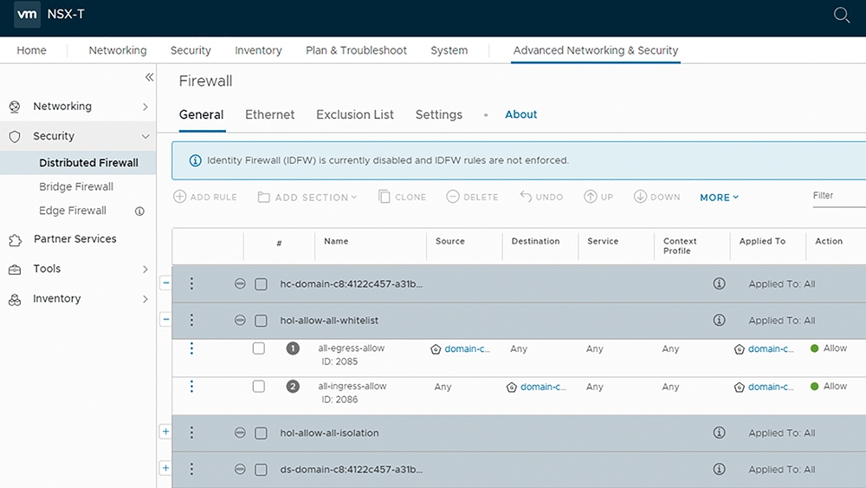Viewport: 866px width, 488px height.
Task: Open three-dot menu for hc-domain section
Action: pos(191,283)
